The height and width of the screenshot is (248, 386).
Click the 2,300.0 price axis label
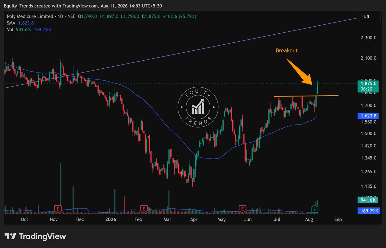[369, 38]
